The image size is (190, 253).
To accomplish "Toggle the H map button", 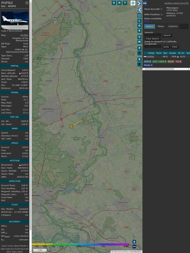I will pyautogui.click(x=120, y=3).
